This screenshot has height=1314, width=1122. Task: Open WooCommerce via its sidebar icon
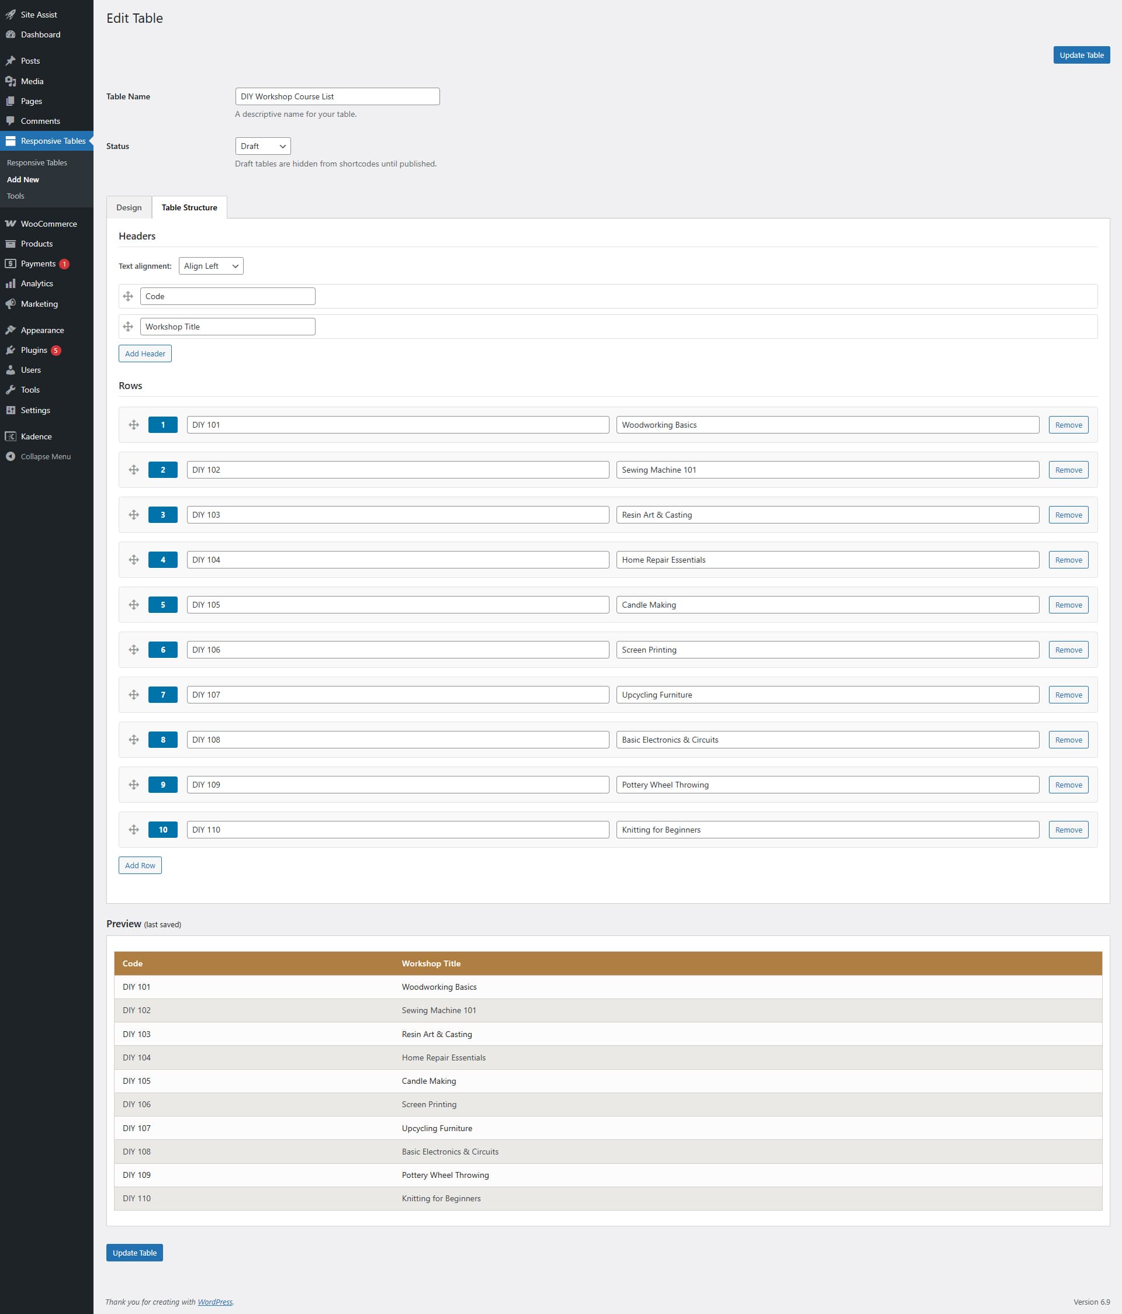(x=11, y=224)
